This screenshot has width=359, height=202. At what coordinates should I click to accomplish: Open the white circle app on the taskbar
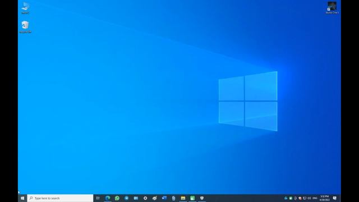pos(145,198)
